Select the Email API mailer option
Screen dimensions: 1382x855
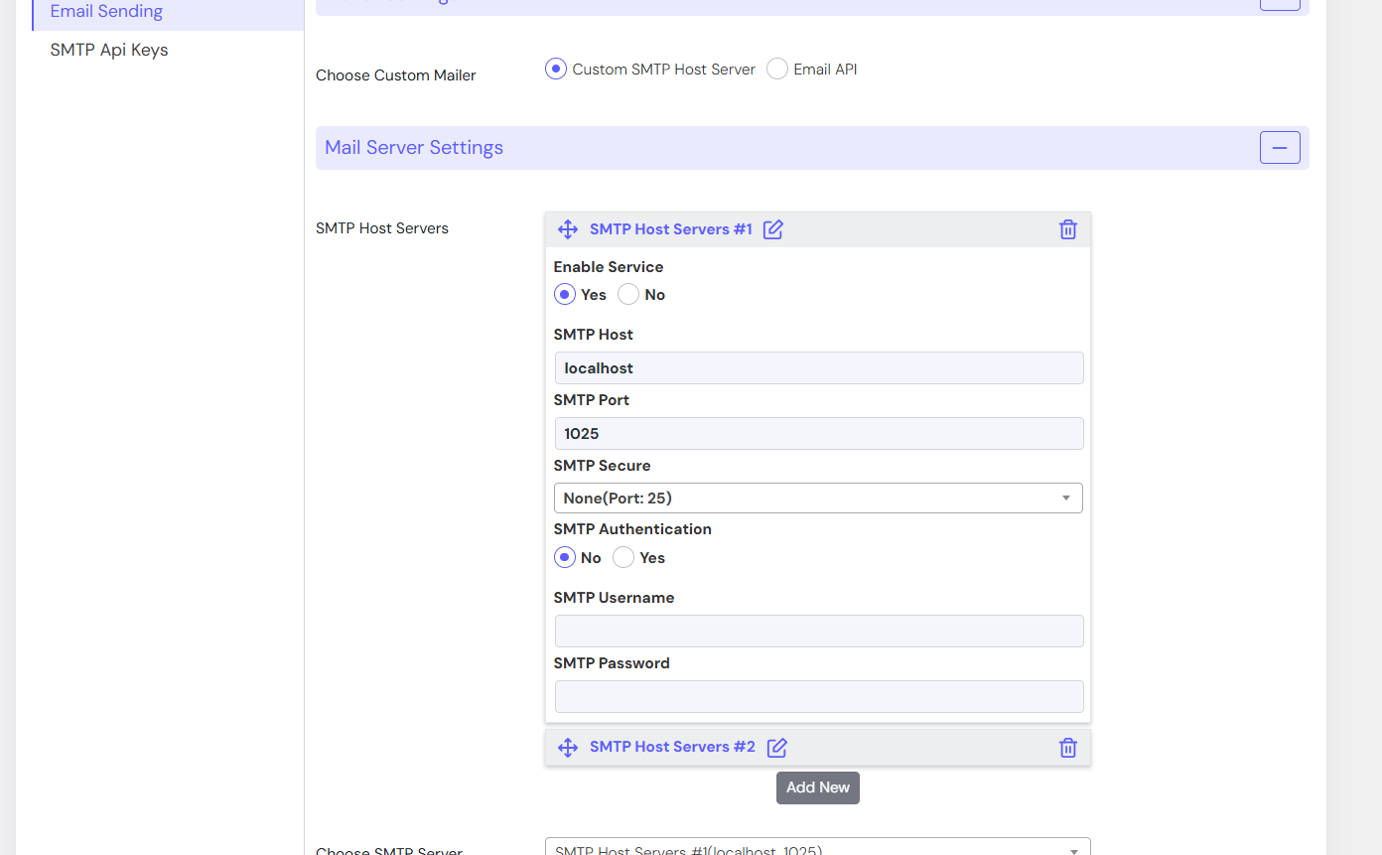tap(777, 70)
